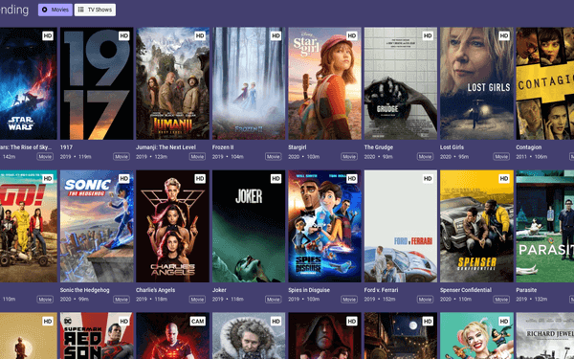Open the Jumanji: The Next Level poster
574x359 pixels.
(173, 83)
